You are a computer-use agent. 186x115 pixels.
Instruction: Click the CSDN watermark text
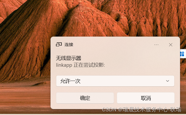click(142, 110)
